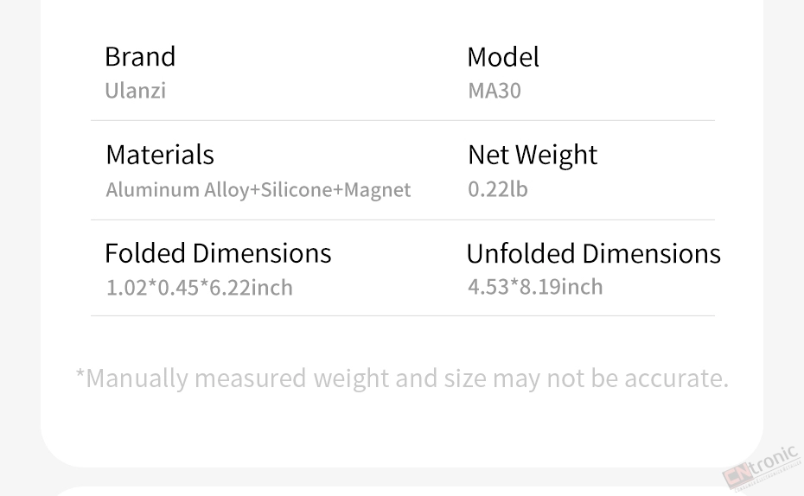Click the Ulanzi brand value
804x496 pixels.
tap(136, 91)
